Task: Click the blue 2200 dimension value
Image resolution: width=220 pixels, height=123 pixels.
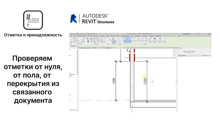Action: coord(145,81)
